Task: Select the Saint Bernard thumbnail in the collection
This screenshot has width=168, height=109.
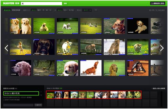Action: [58, 95]
